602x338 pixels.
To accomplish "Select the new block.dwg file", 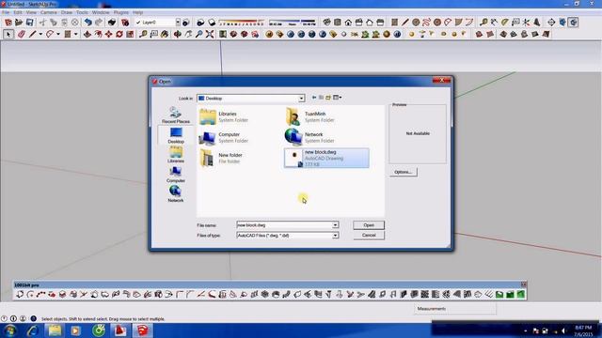I will pos(326,158).
